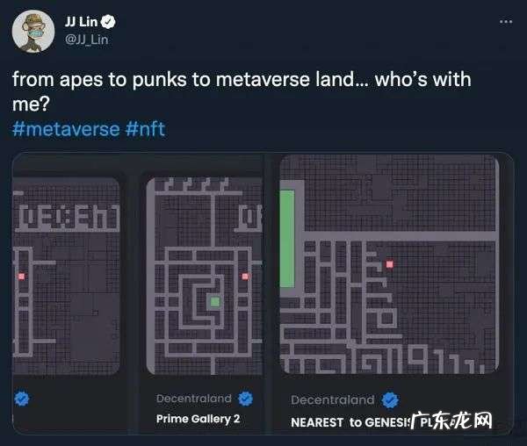527x446 pixels.
Task: Click JJ Lin's ape profile avatar
Action: [33, 32]
